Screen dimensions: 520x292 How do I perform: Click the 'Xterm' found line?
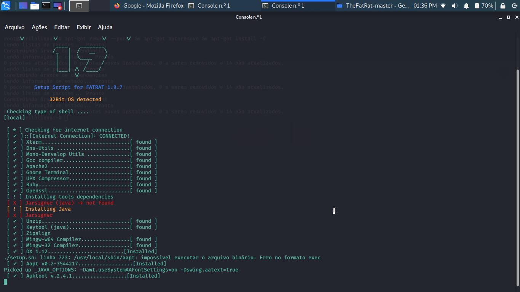click(82, 142)
